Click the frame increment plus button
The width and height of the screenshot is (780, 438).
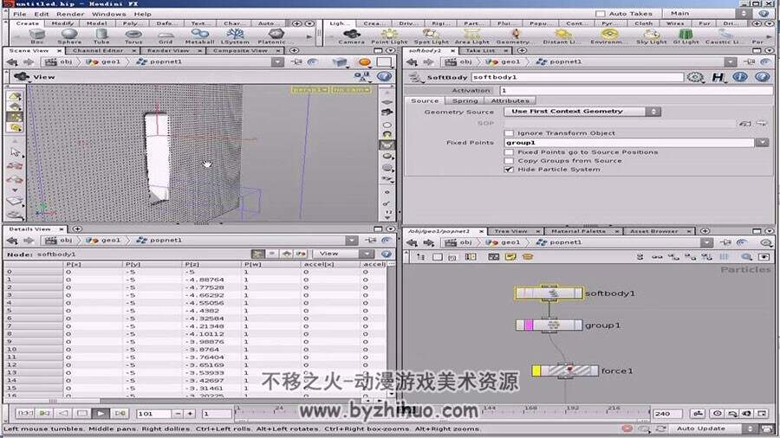pos(190,413)
